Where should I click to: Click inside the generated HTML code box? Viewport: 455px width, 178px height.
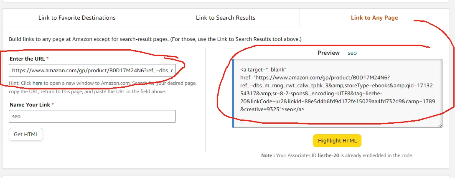tap(337, 93)
